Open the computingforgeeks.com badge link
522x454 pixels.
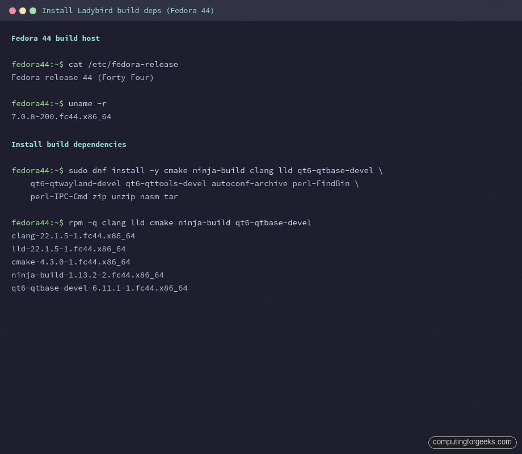click(473, 442)
